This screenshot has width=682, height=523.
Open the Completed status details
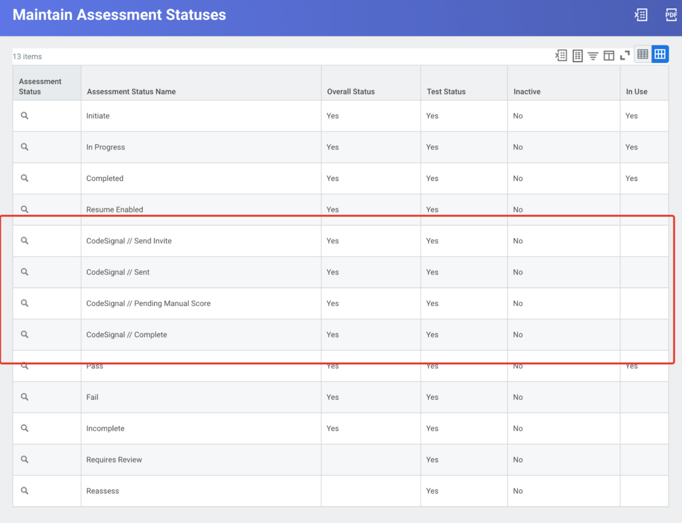24,178
